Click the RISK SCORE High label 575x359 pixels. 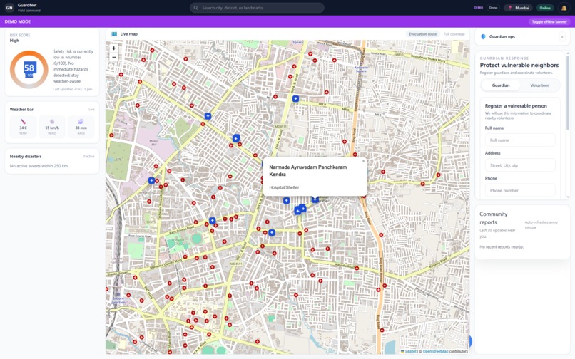(20, 38)
